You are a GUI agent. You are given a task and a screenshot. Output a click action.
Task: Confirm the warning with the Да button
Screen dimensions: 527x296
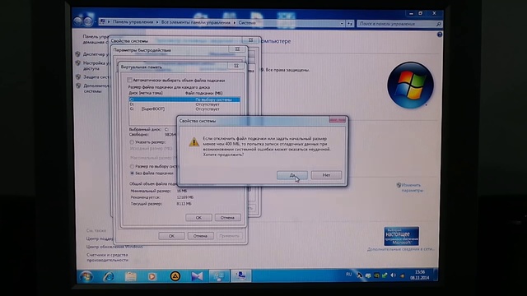click(x=292, y=175)
